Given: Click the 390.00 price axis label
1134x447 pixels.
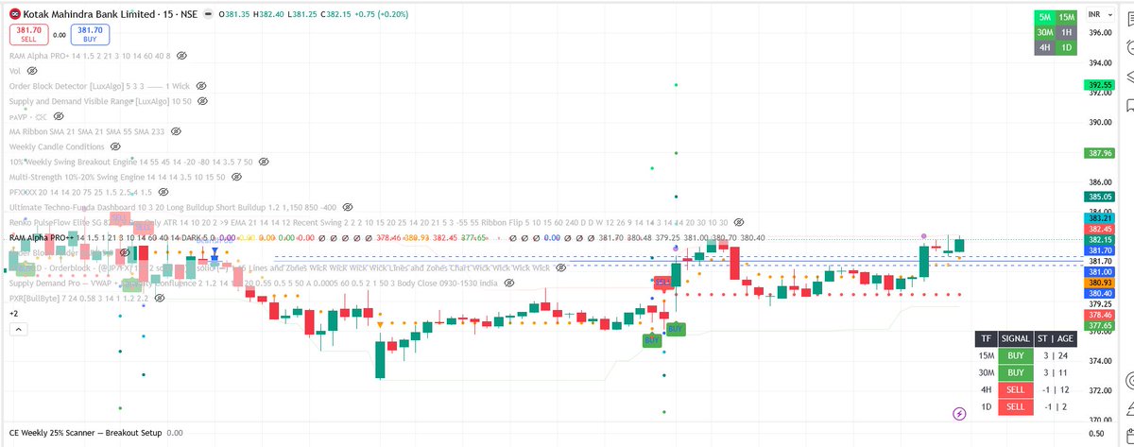Looking at the screenshot, I should [1101, 123].
